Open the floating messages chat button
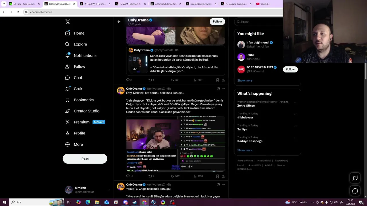The image size is (367, 206). coord(355,191)
